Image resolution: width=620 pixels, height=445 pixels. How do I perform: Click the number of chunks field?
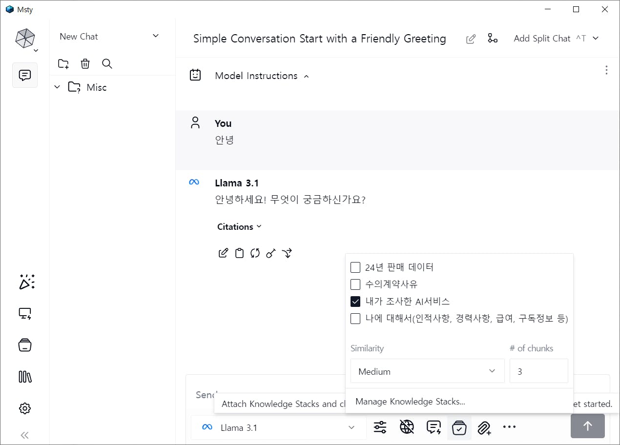539,371
